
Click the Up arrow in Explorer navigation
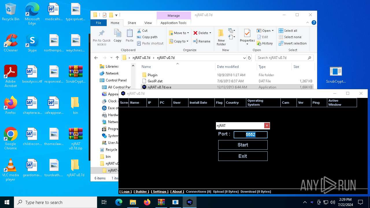(117, 58)
